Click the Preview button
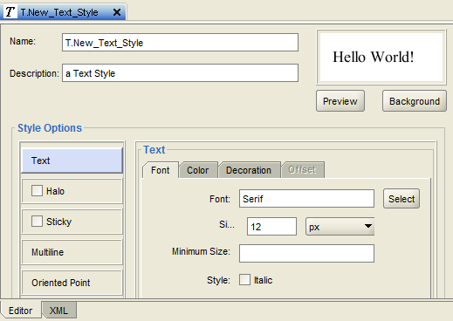453x321 pixels. [x=340, y=101]
